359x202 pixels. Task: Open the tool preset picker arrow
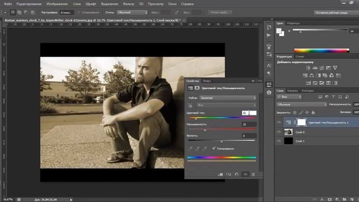click(x=5, y=12)
